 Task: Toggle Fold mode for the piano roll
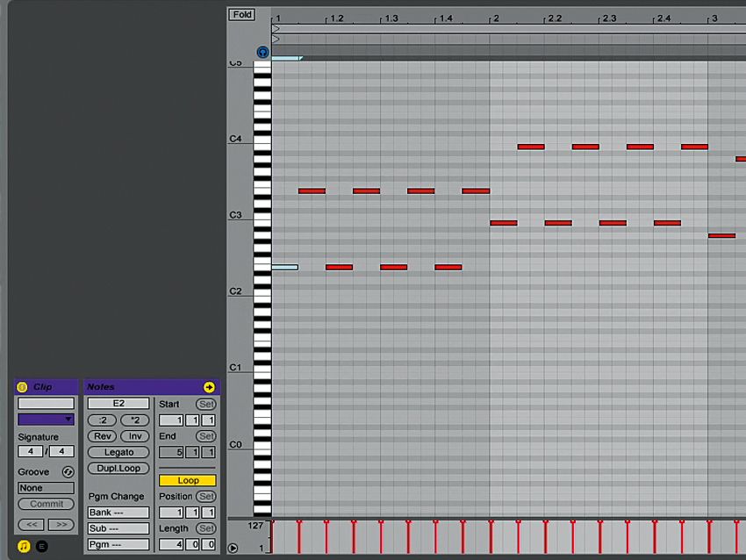click(240, 14)
